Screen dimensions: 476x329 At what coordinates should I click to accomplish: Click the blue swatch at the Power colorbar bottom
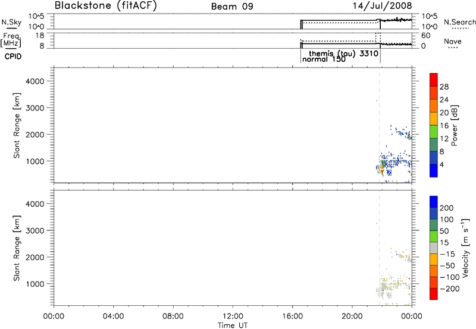pyautogui.click(x=434, y=170)
